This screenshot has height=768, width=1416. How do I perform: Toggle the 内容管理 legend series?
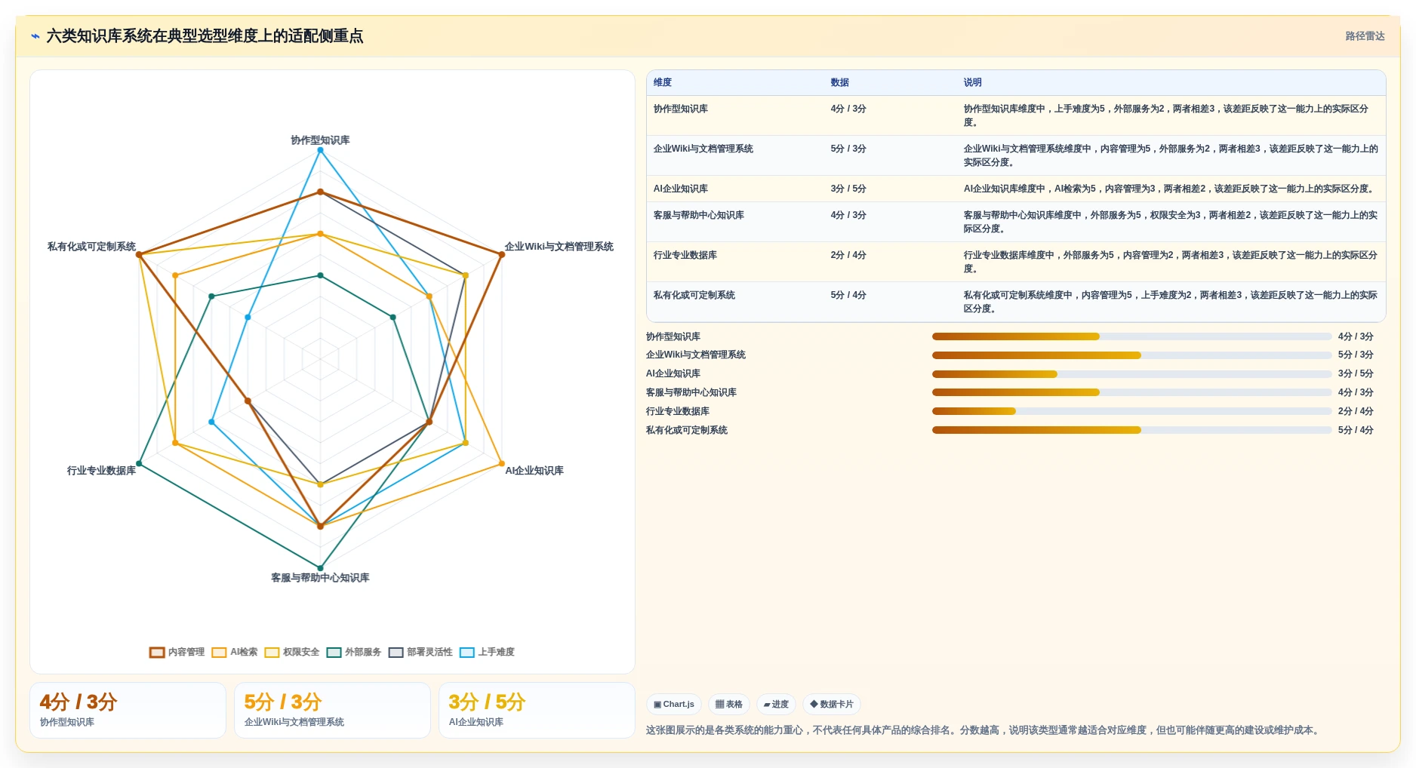[177, 652]
